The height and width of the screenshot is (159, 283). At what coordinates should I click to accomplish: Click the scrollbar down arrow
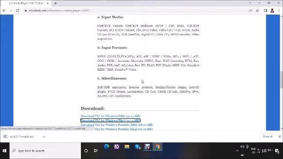(282, 129)
